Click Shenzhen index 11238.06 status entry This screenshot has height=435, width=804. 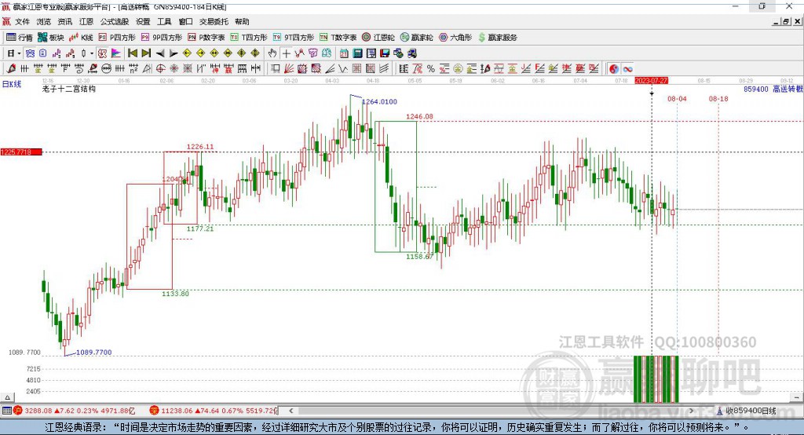point(214,411)
